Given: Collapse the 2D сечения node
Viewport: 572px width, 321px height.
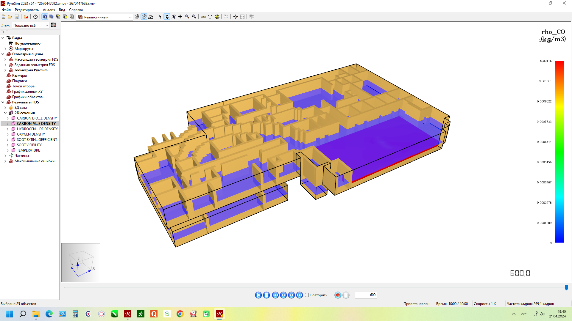Looking at the screenshot, I should click(x=5, y=113).
